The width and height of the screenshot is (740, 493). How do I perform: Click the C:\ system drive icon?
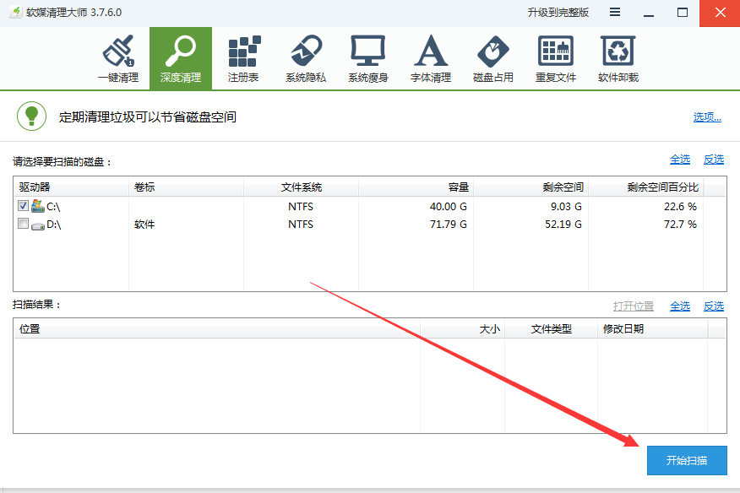point(38,206)
